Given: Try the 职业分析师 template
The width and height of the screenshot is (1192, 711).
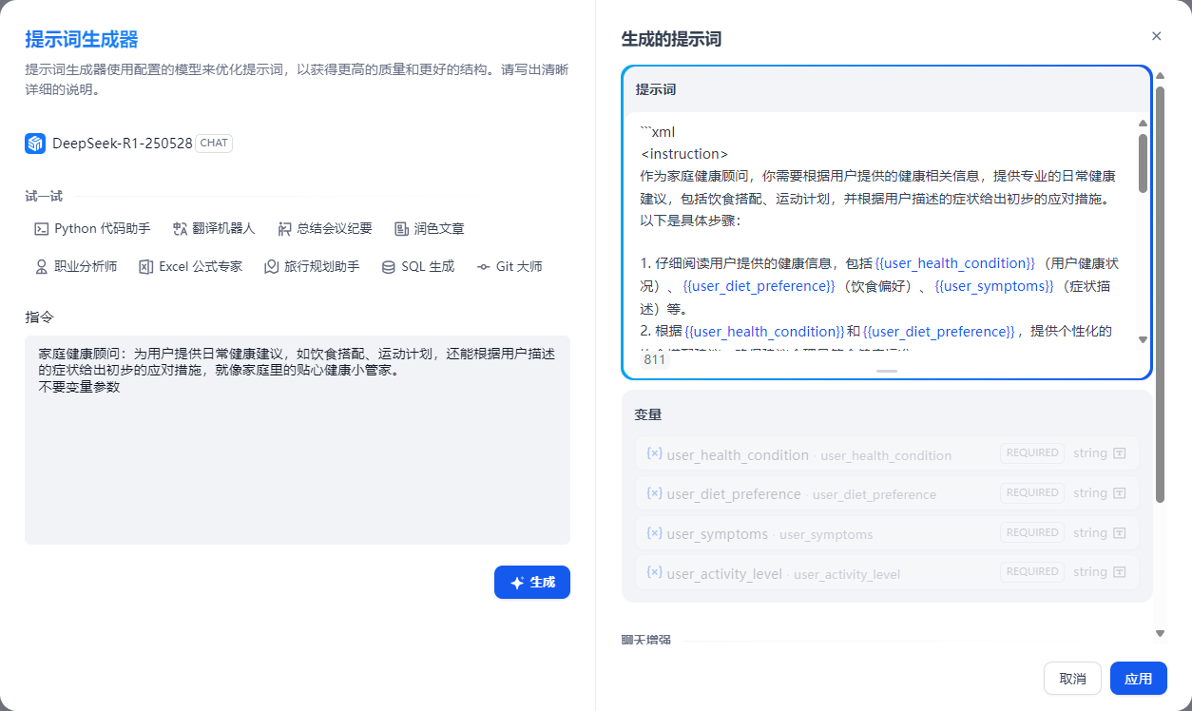Looking at the screenshot, I should [x=76, y=266].
